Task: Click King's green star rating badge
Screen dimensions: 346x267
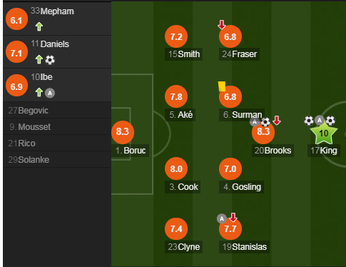Action: tap(324, 133)
